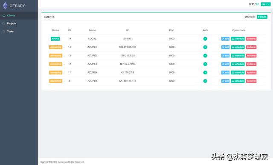This screenshot has width=273, height=165.
Task: Delete the AZURE2 client
Action: (x=251, y=56)
